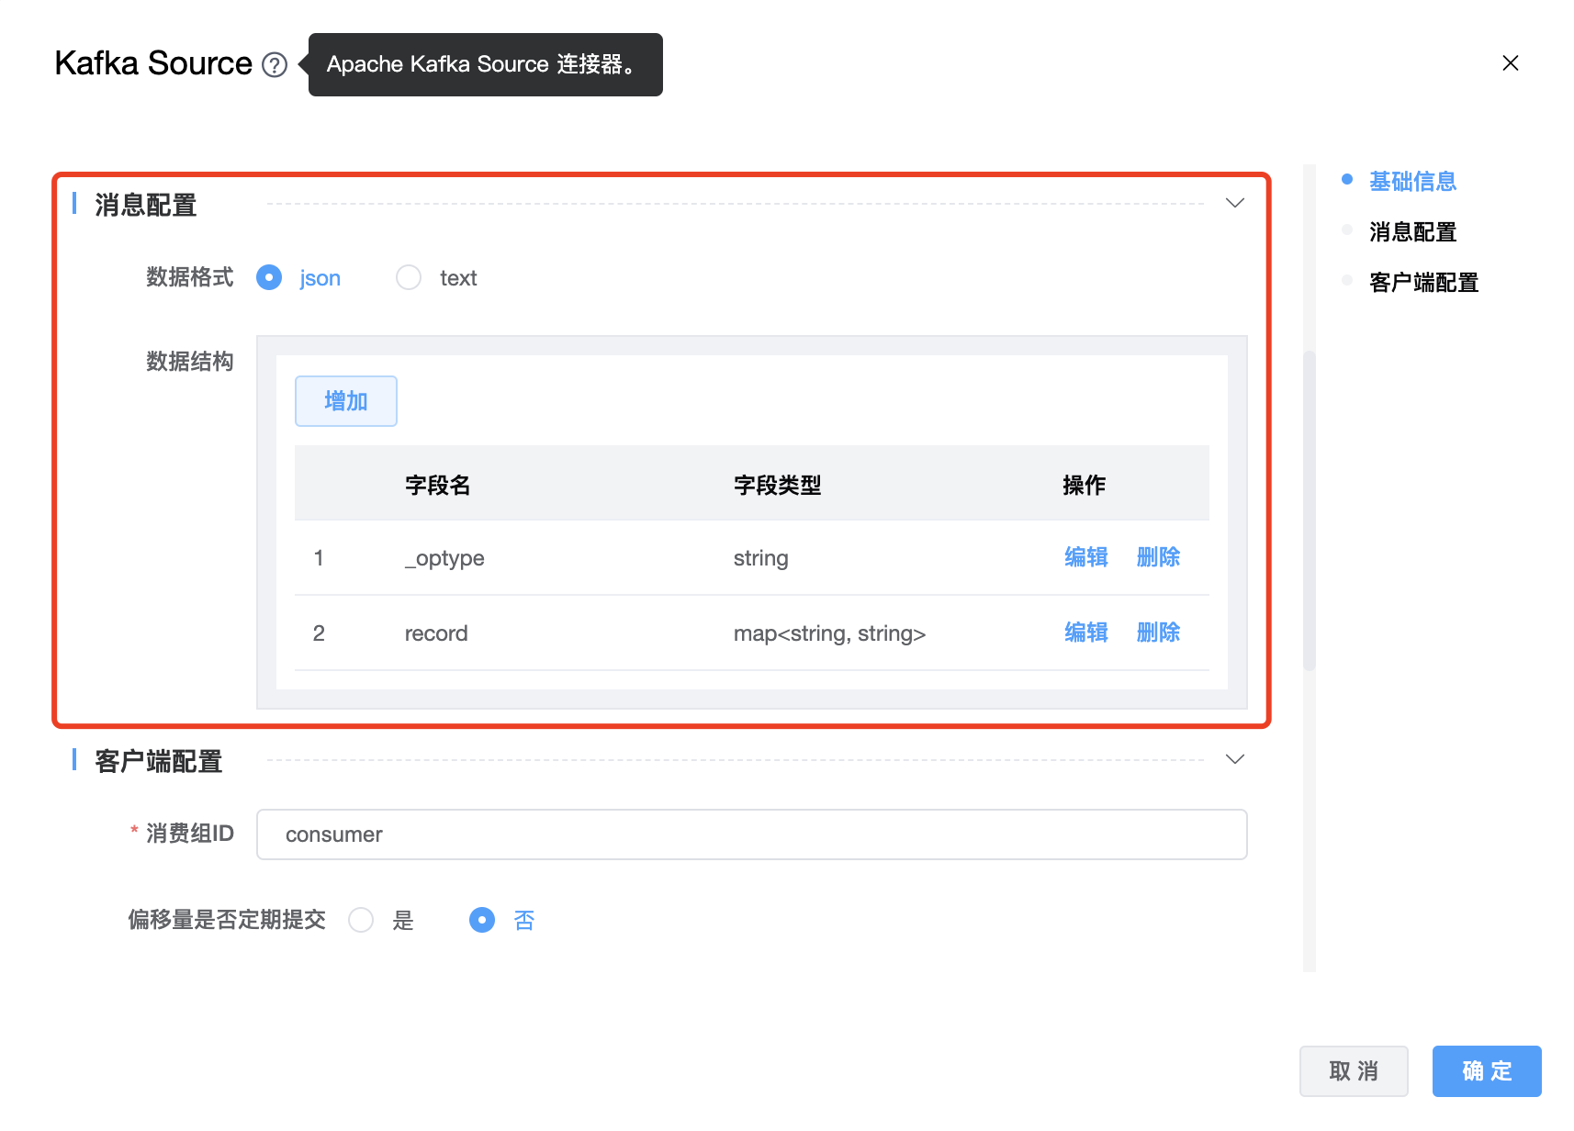Choose 是 for periodic offset commit
This screenshot has width=1574, height=1131.
[x=361, y=920]
